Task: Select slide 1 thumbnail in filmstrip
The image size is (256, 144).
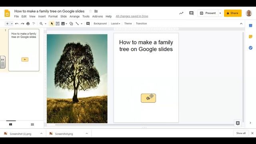Action: pyautogui.click(x=24, y=50)
